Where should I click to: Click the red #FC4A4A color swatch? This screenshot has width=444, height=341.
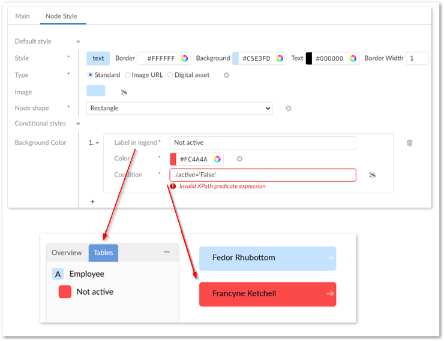click(173, 159)
